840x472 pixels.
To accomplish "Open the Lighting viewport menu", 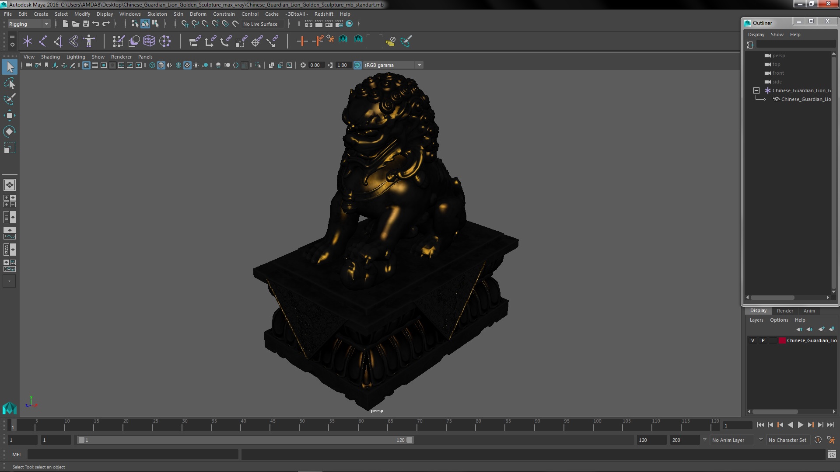I will (x=75, y=57).
